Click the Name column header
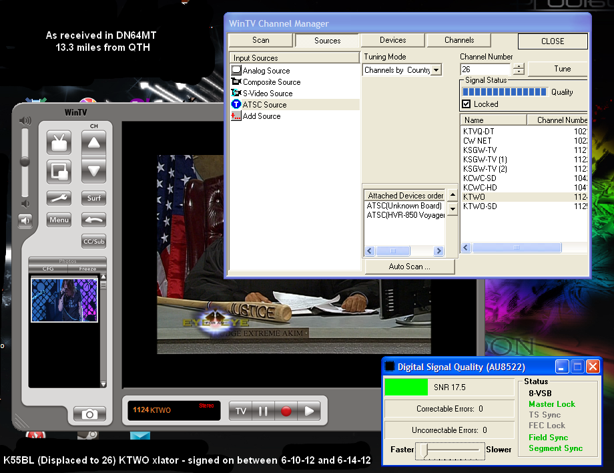 tap(493, 120)
